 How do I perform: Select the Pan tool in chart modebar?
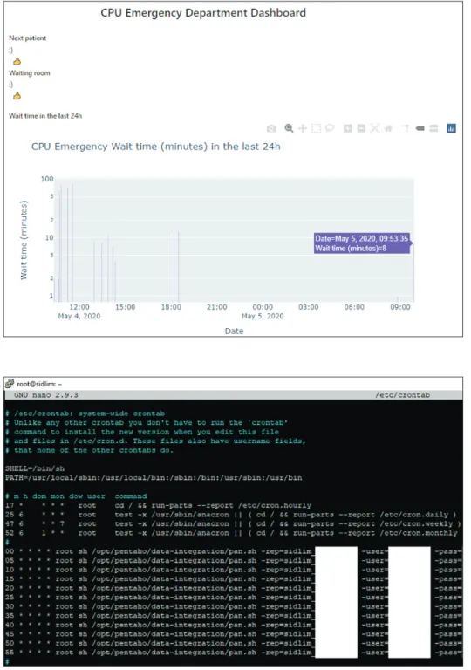pyautogui.click(x=302, y=128)
